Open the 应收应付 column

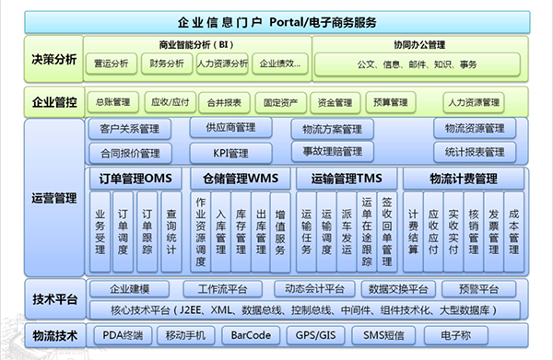[433, 232]
